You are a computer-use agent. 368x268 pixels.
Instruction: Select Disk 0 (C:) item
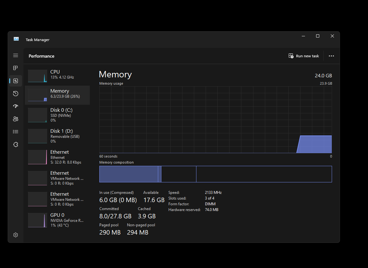[x=57, y=115]
